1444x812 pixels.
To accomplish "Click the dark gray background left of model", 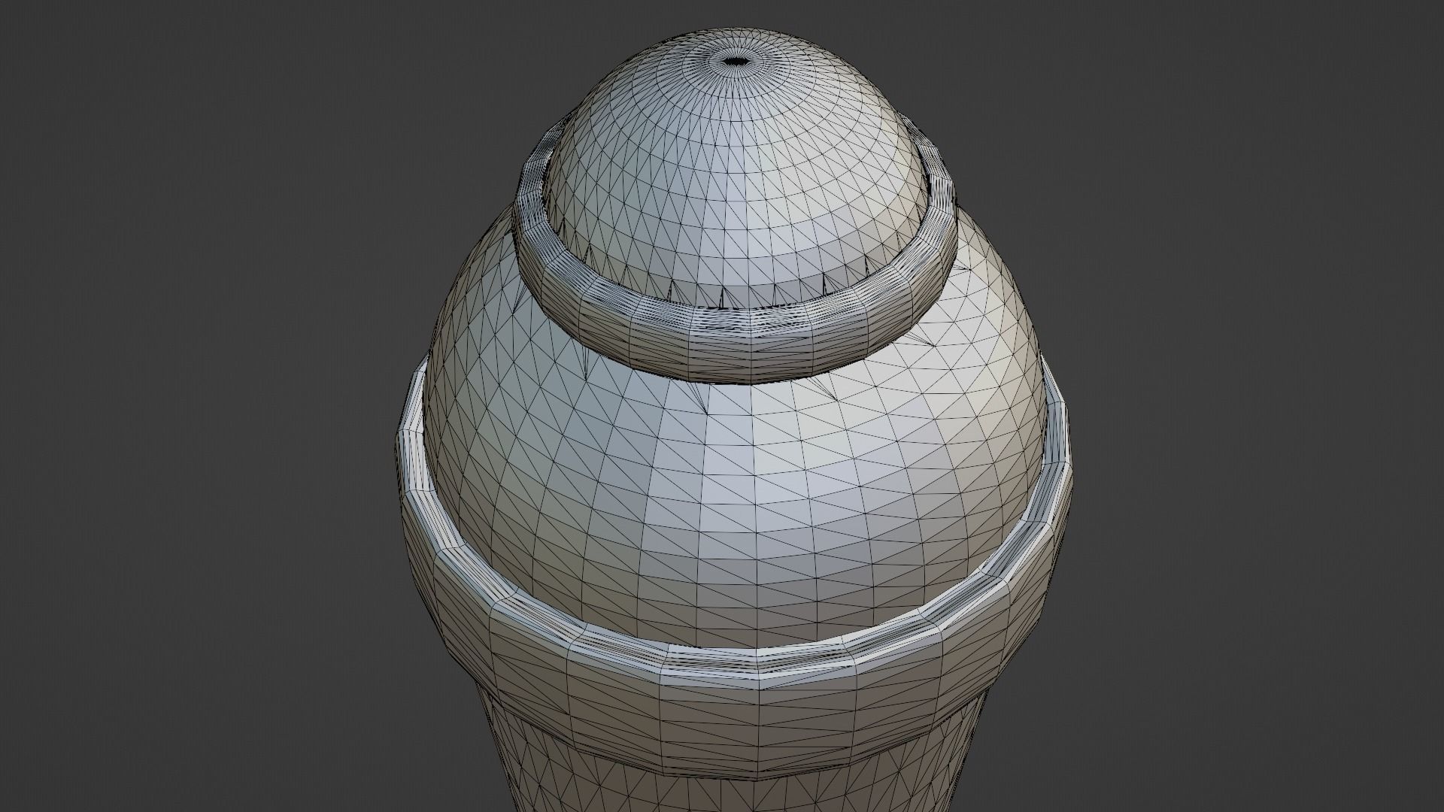I will click(188, 406).
